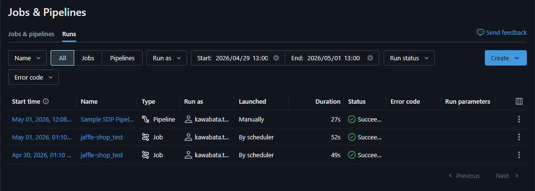Click the Launched column header
This screenshot has height=191, width=535.
pos(252,101)
